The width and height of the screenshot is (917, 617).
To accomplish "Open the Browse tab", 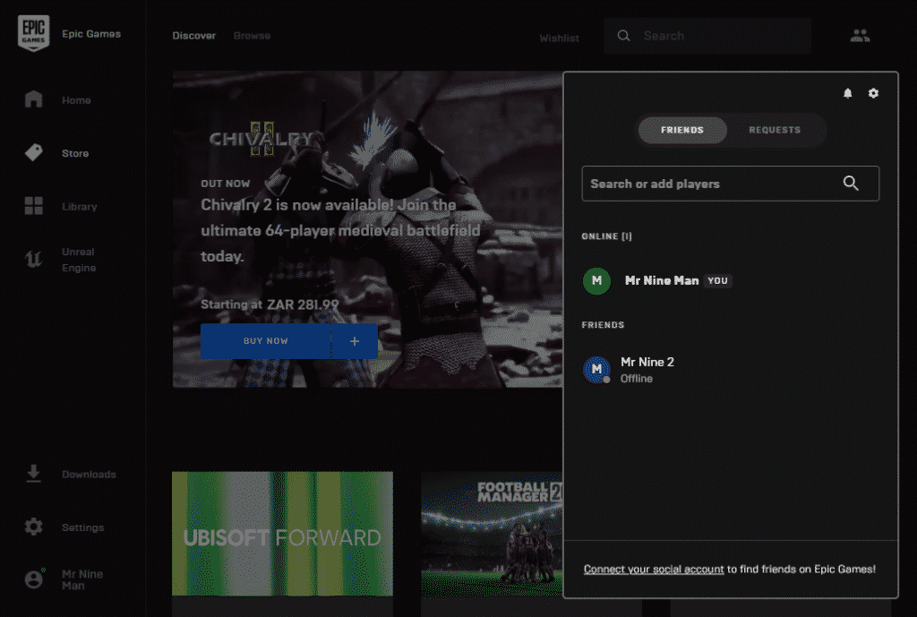I will (x=252, y=36).
